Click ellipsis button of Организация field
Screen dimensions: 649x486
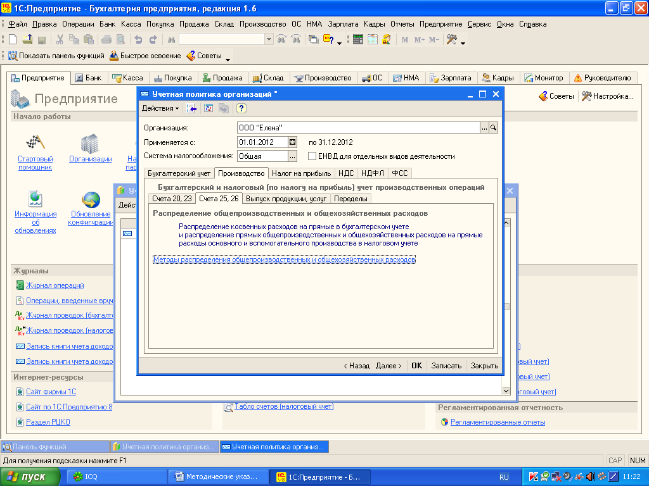(x=484, y=128)
